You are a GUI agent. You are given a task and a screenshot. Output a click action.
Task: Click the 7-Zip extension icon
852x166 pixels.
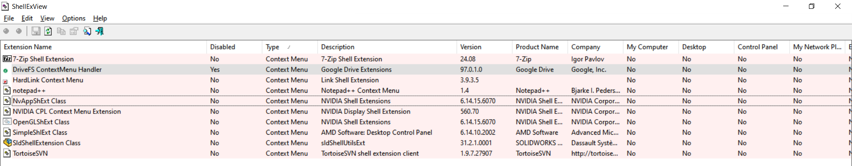point(7,59)
